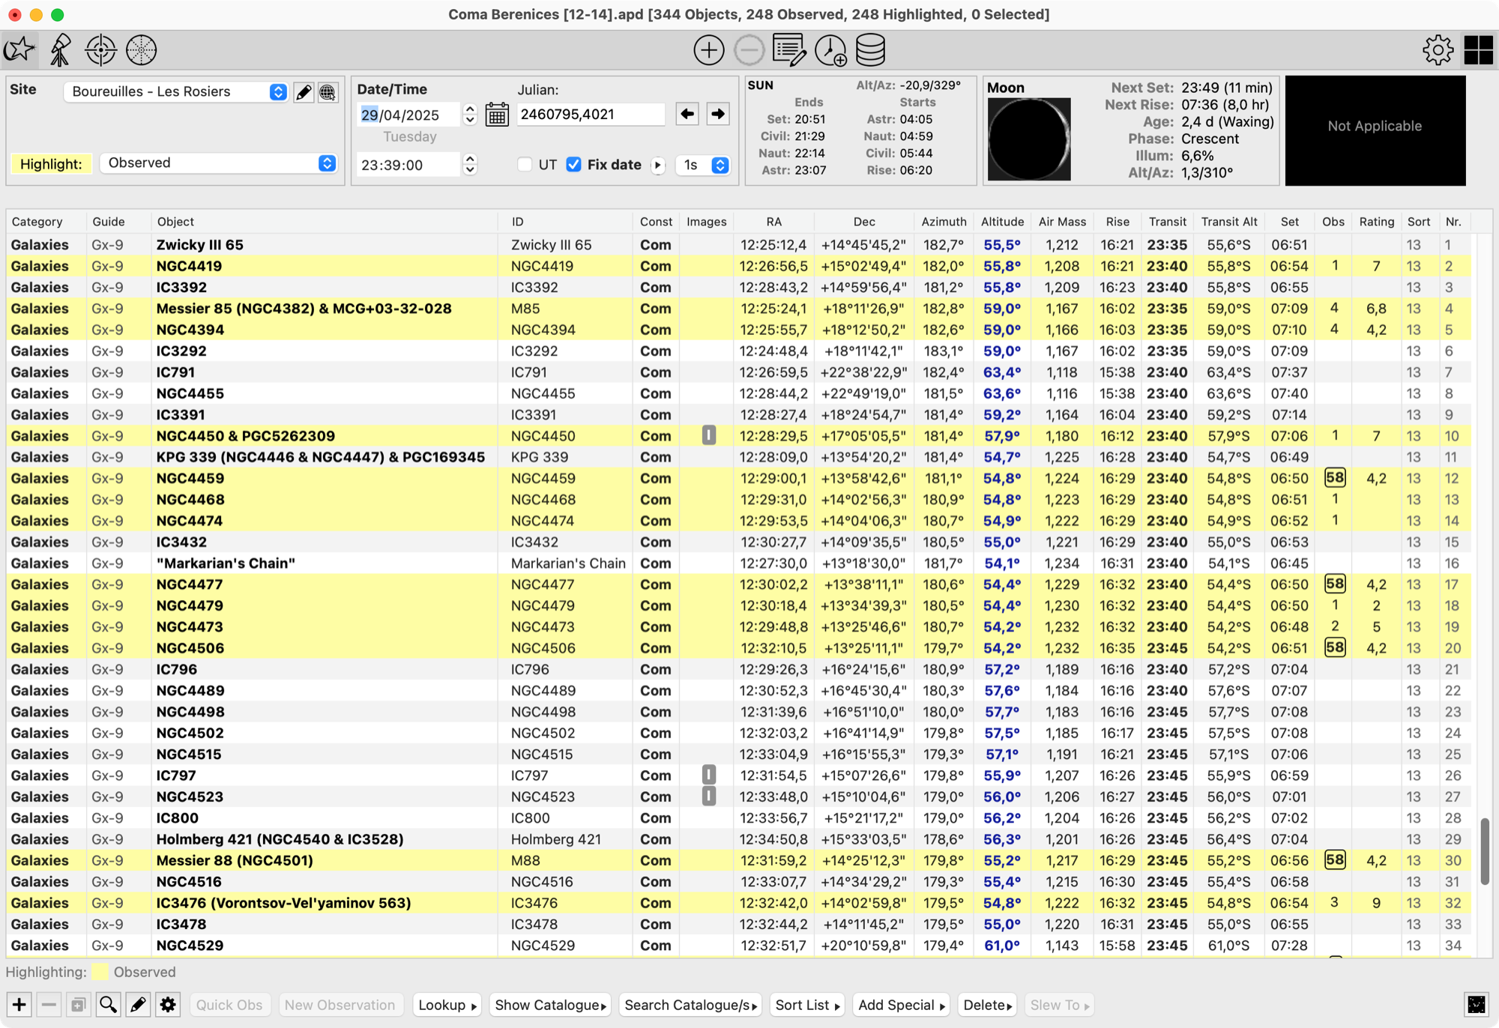This screenshot has height=1028, width=1499.
Task: Click the Quick Obs button
Action: pyautogui.click(x=229, y=1005)
